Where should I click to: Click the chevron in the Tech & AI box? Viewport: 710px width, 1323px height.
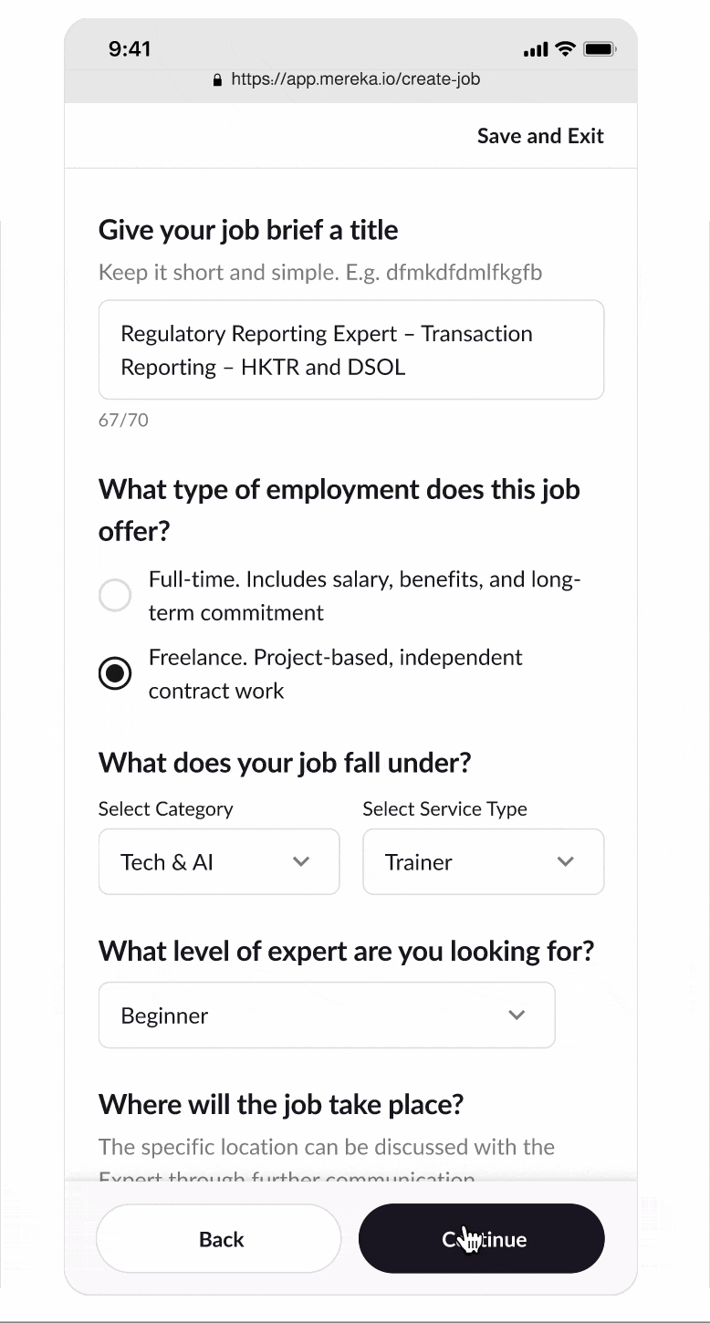tap(301, 862)
